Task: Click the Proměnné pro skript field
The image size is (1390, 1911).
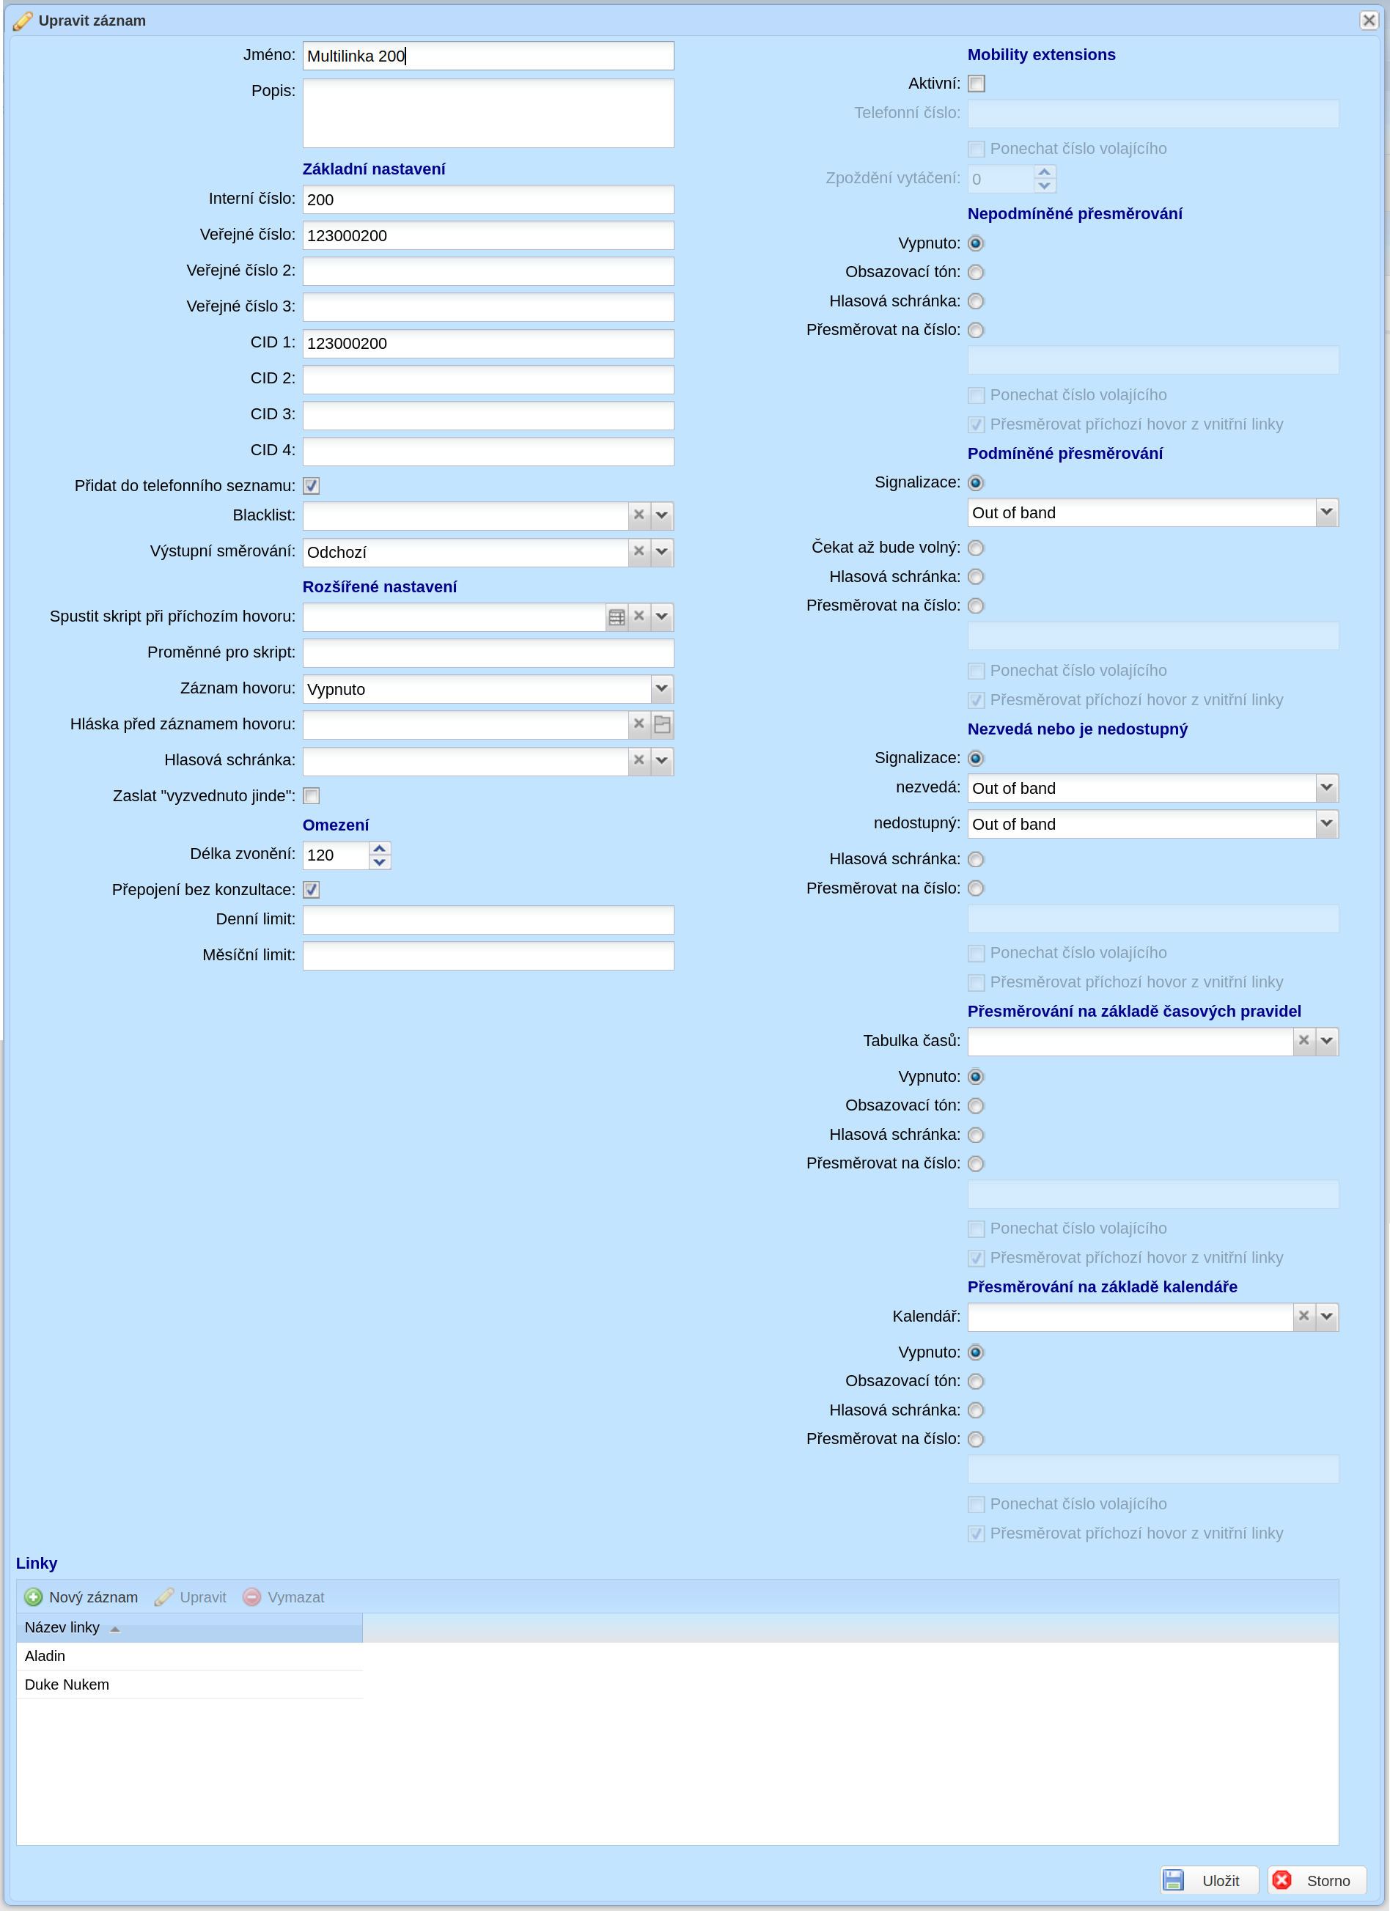Action: (488, 653)
